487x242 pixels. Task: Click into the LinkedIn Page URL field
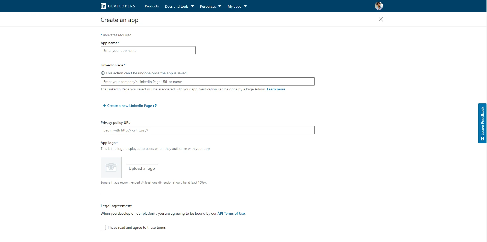click(208, 81)
